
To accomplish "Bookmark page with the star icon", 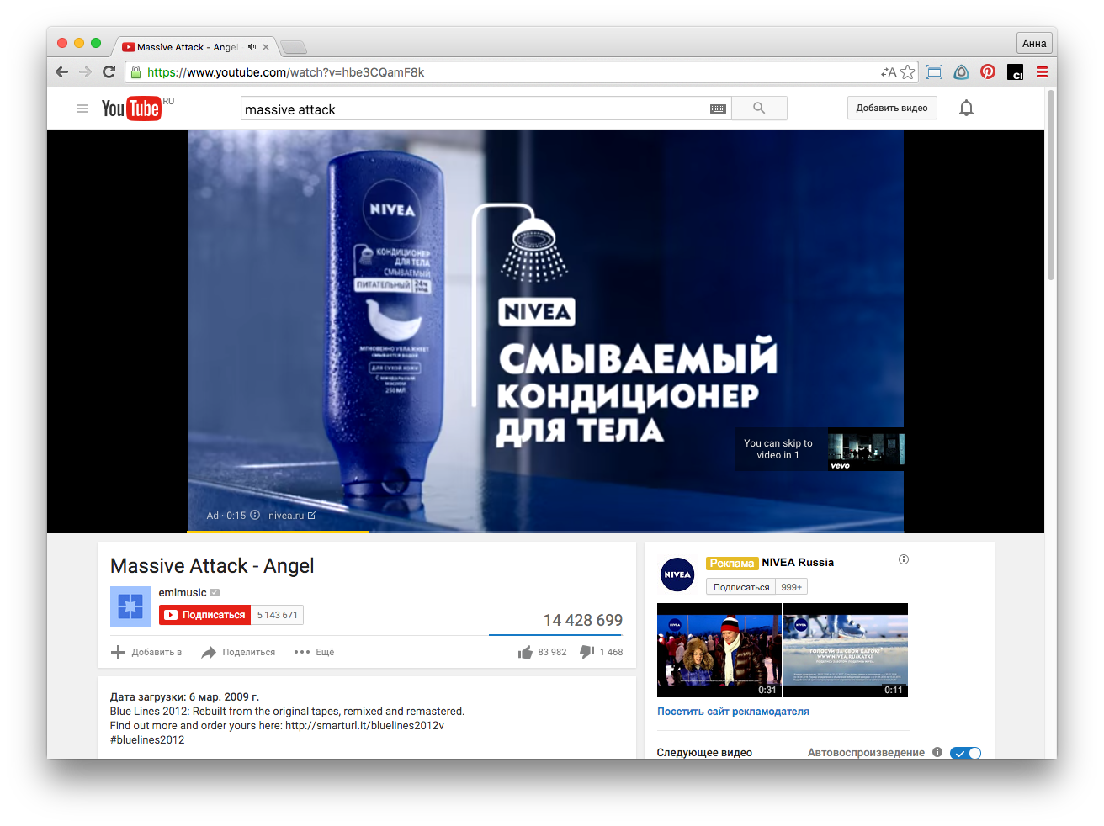I will 908,72.
